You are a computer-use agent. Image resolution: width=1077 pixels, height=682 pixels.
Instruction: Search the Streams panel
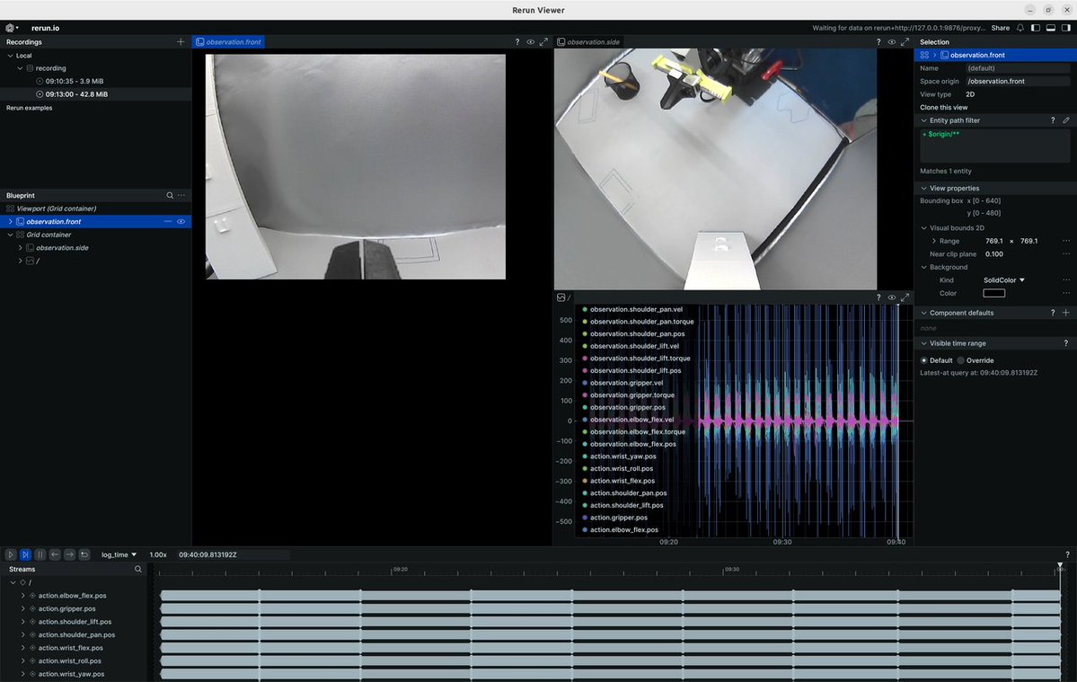coord(138,569)
